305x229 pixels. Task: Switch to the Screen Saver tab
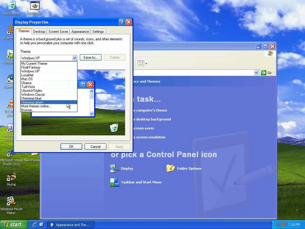[58, 32]
